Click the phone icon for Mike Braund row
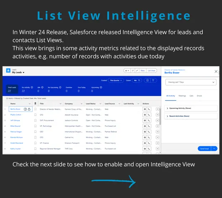 (149, 126)
